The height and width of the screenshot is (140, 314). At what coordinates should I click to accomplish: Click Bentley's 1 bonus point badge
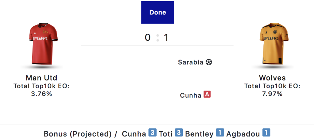(220, 133)
